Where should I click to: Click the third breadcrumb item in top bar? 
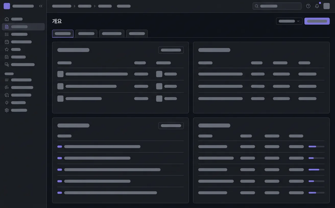tap(105, 6)
